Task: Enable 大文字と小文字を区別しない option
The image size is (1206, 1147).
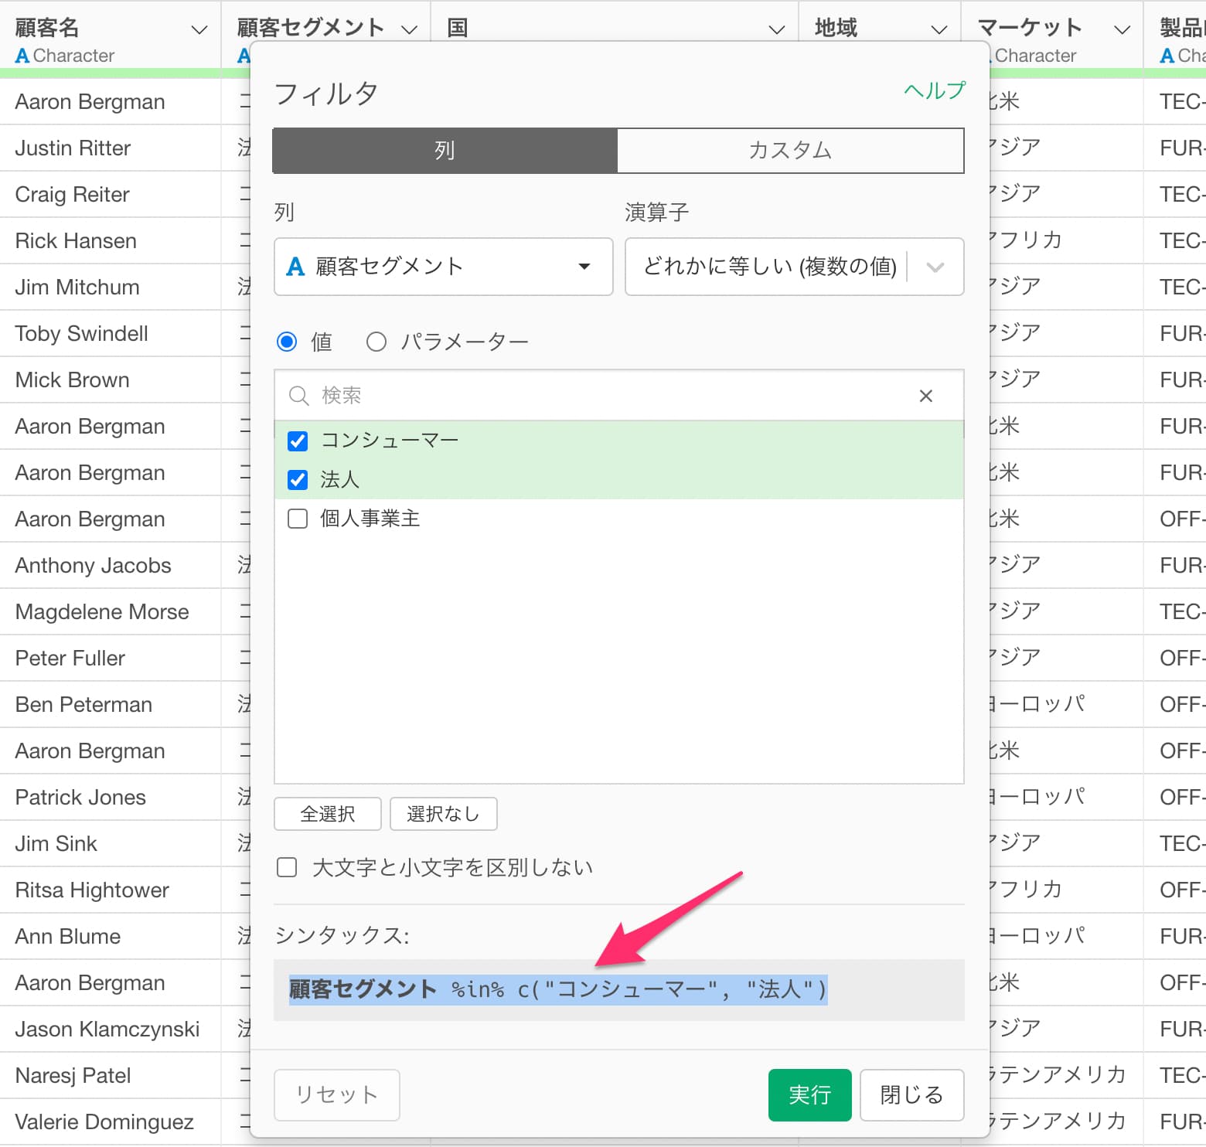Action: point(287,867)
